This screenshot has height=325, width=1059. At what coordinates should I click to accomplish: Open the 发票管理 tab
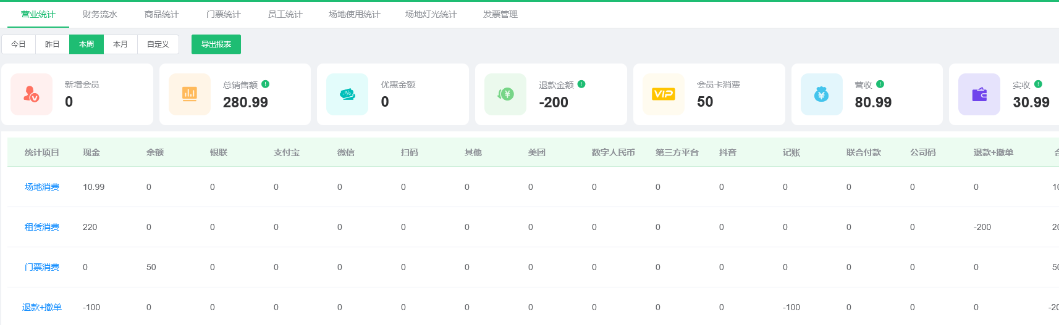click(x=500, y=14)
